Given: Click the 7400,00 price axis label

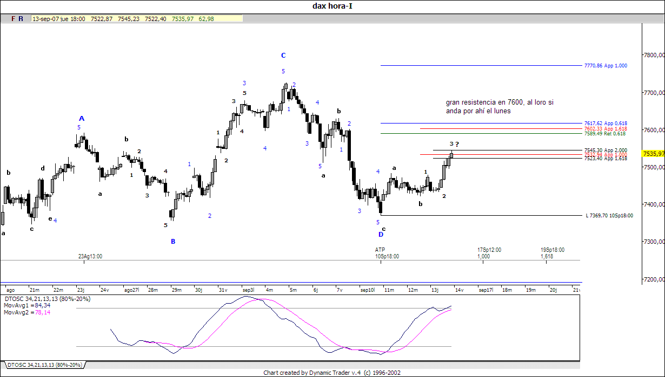Looking at the screenshot, I should (x=654, y=205).
